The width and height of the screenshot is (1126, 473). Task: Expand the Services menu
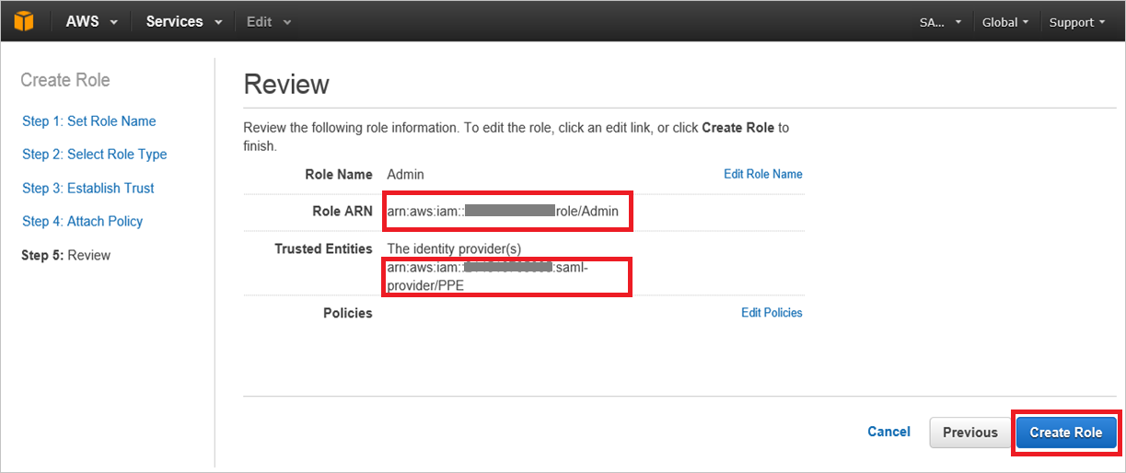(x=183, y=21)
